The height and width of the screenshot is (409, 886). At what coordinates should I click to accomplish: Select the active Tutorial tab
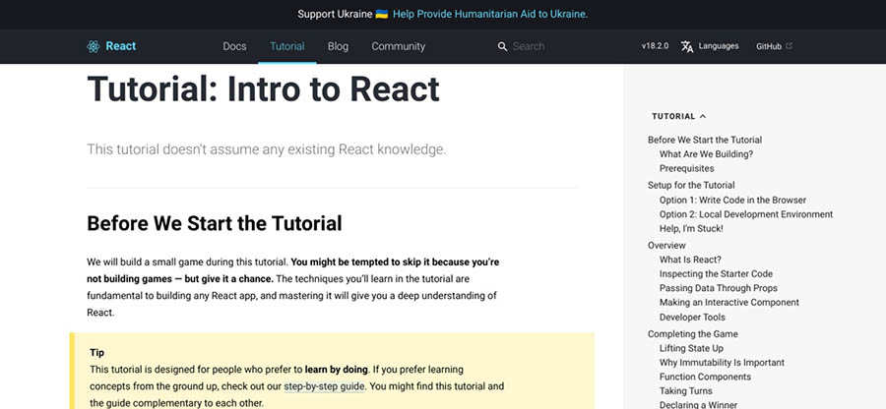point(287,46)
